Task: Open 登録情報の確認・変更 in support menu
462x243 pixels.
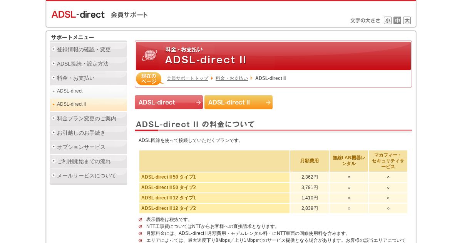Action: [89, 49]
